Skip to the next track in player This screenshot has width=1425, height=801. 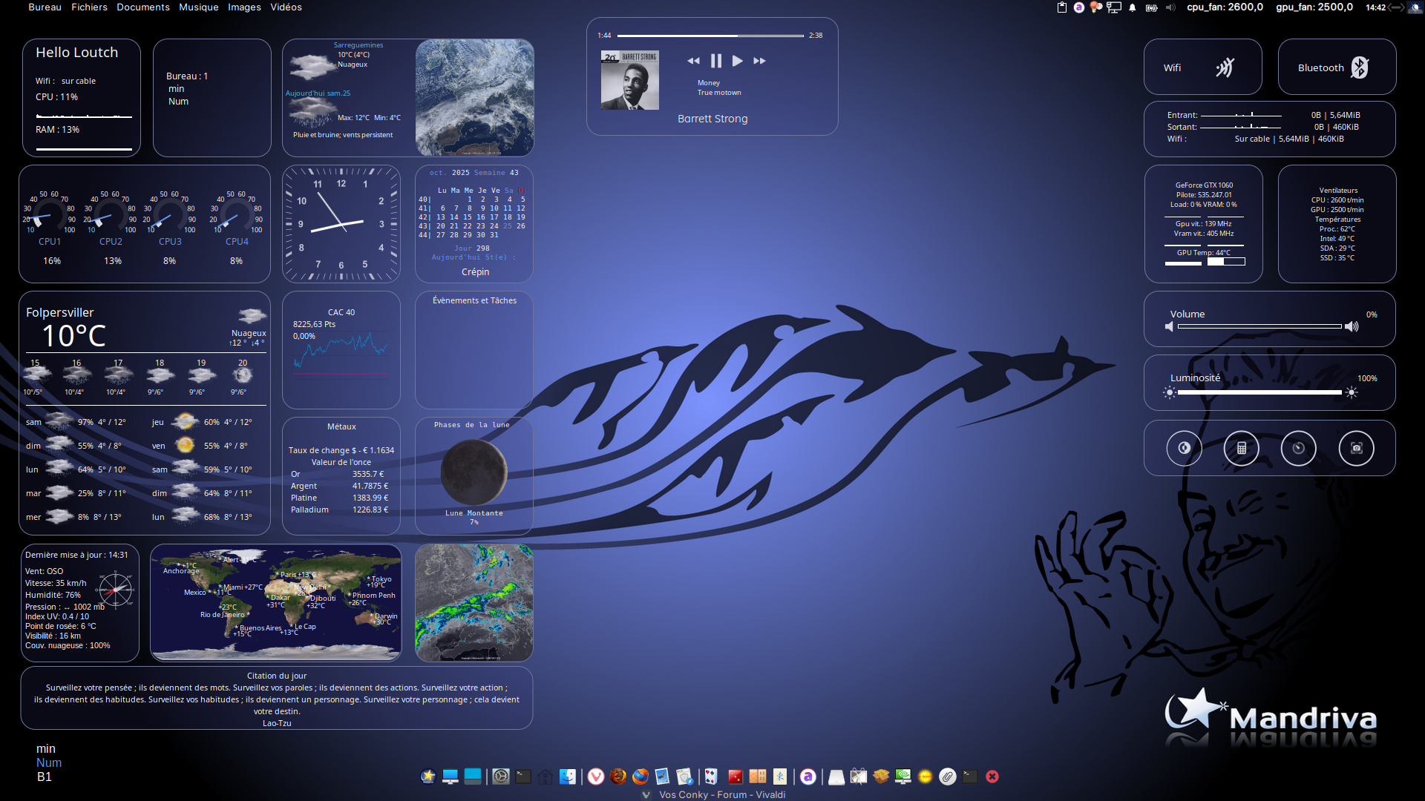759,61
